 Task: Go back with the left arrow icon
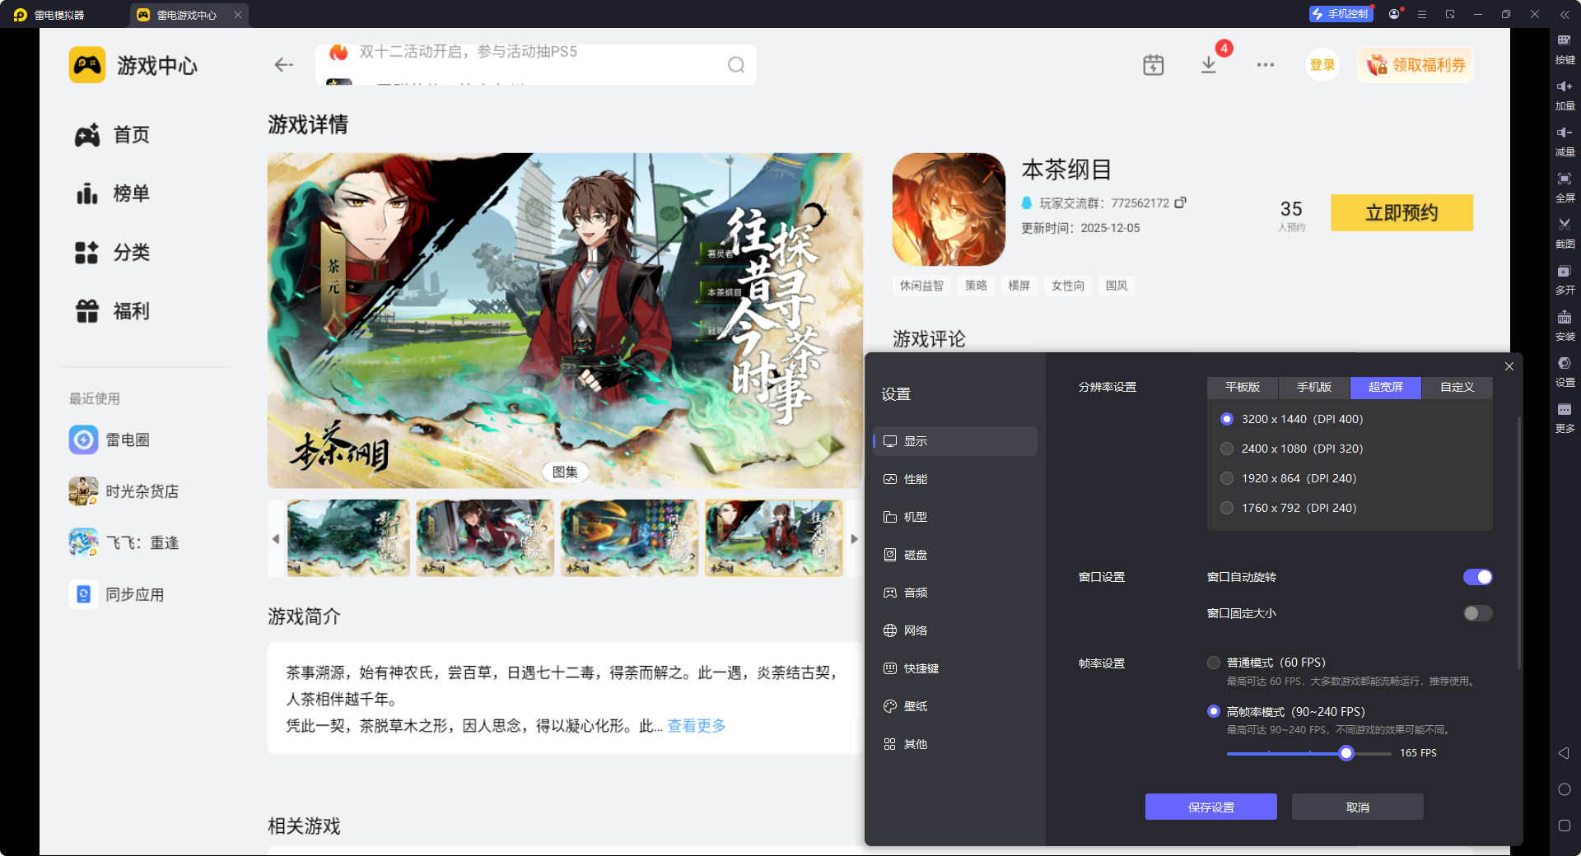[284, 65]
